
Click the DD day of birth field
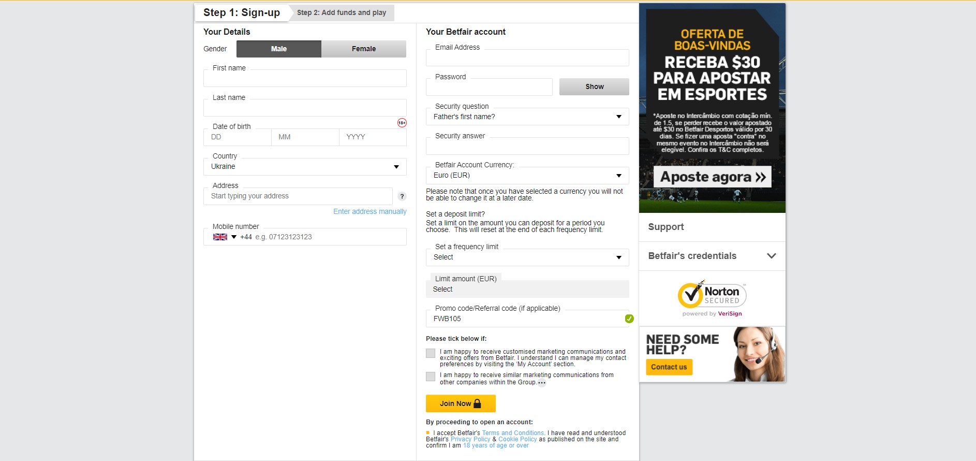click(238, 137)
